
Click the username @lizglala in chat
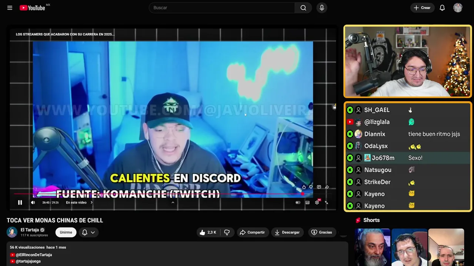(377, 122)
